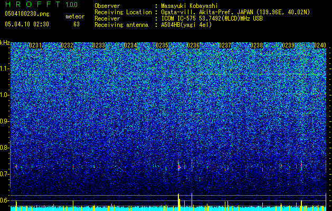Click the meteor count value 63
This screenshot has width=332, height=211.
click(x=77, y=24)
